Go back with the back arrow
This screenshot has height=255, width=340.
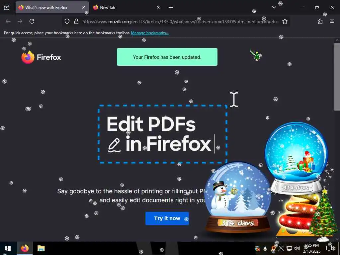pos(8,21)
